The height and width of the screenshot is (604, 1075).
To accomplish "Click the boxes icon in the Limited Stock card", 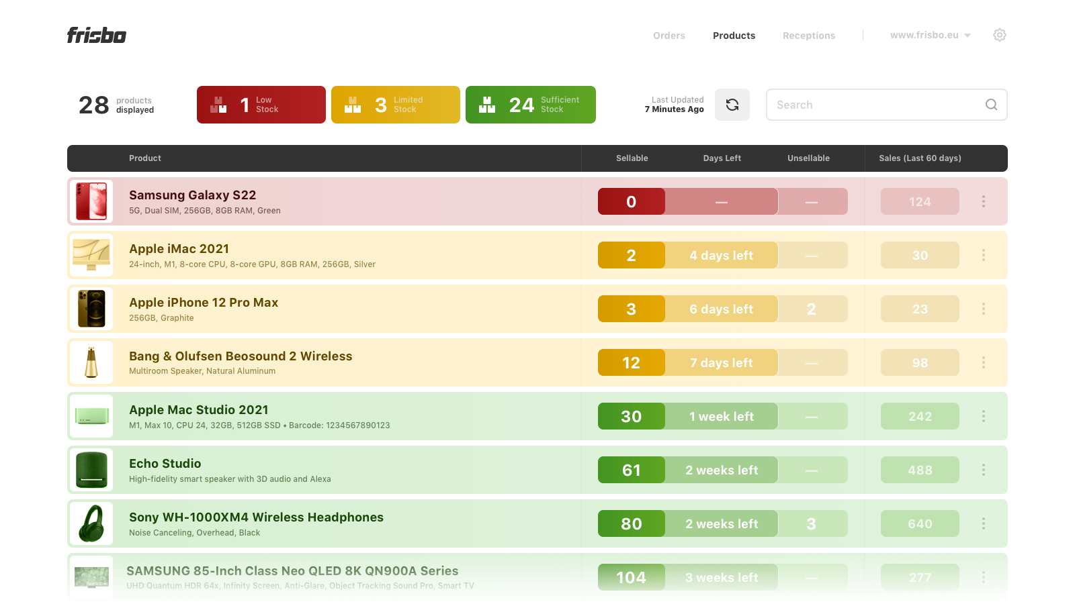I will [x=353, y=105].
